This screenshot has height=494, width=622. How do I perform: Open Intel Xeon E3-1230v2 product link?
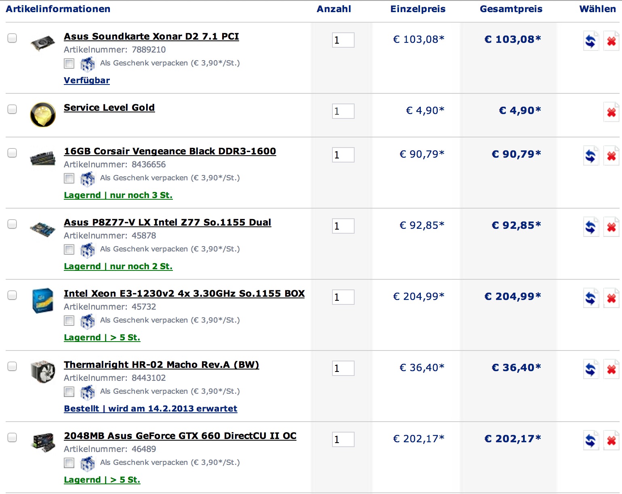coord(184,293)
